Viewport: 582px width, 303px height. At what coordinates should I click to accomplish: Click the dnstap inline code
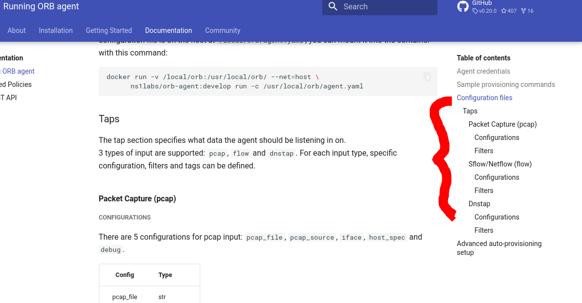click(281, 153)
